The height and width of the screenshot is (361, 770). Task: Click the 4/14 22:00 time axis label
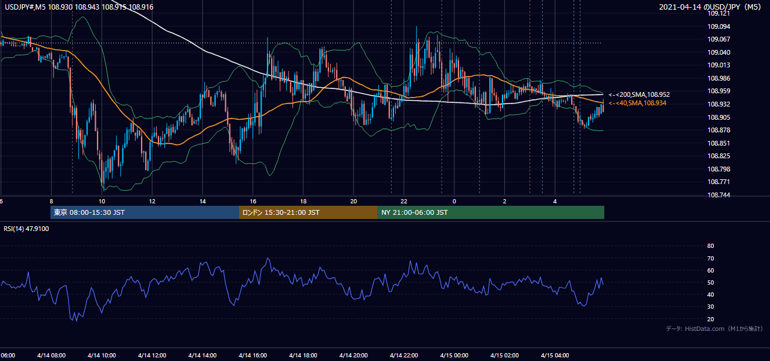[404, 355]
